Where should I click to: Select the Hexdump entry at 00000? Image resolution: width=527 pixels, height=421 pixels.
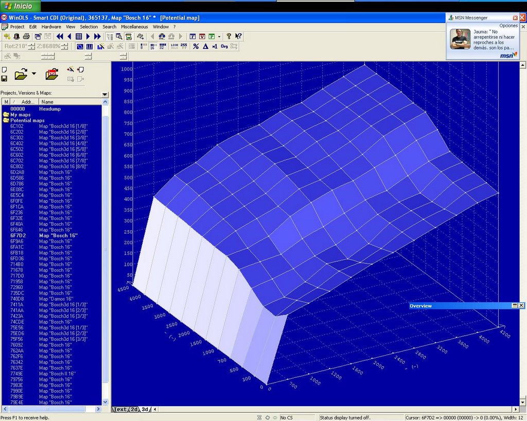51,109
